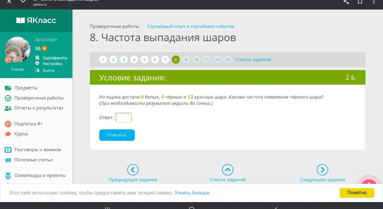
Task: Click the Проверочные работы checkmark icon
Action: pyautogui.click(x=8, y=98)
